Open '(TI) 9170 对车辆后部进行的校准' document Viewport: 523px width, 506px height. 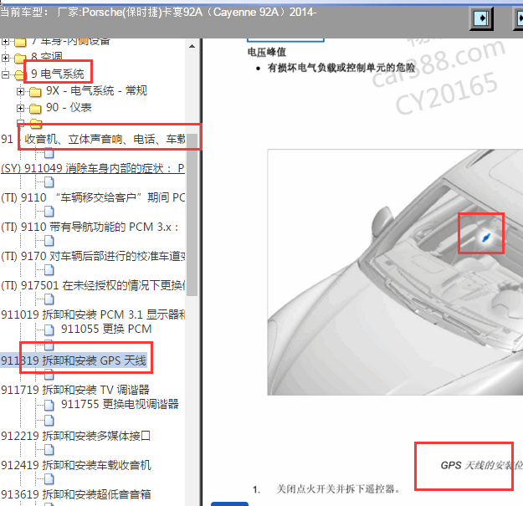click(93, 256)
